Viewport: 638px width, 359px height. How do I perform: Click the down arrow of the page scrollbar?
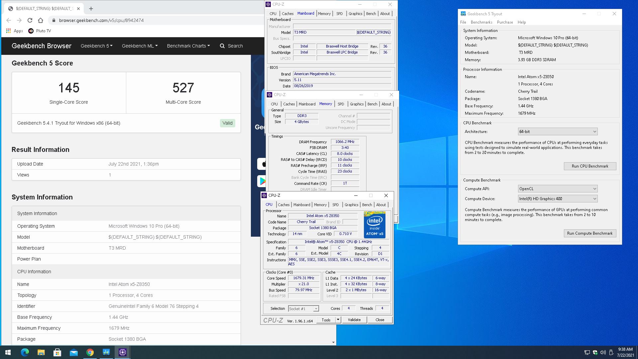point(333,342)
